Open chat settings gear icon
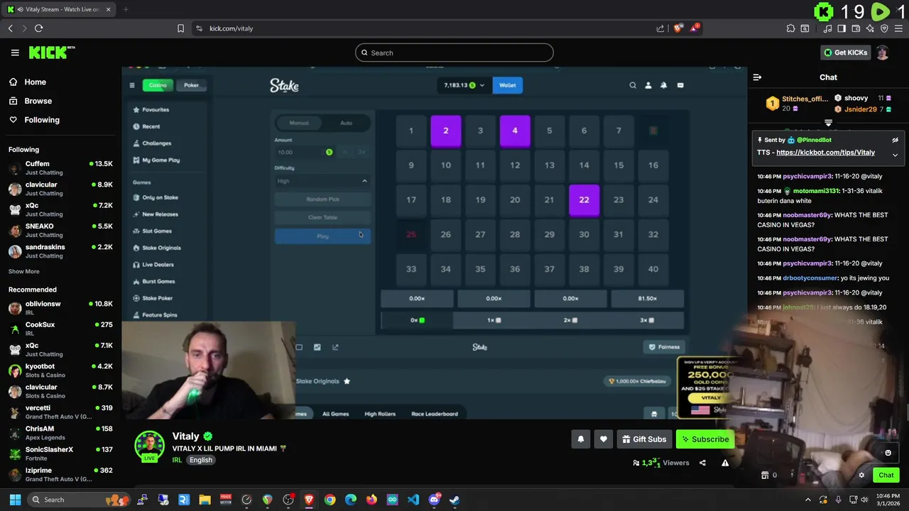 pyautogui.click(x=861, y=476)
